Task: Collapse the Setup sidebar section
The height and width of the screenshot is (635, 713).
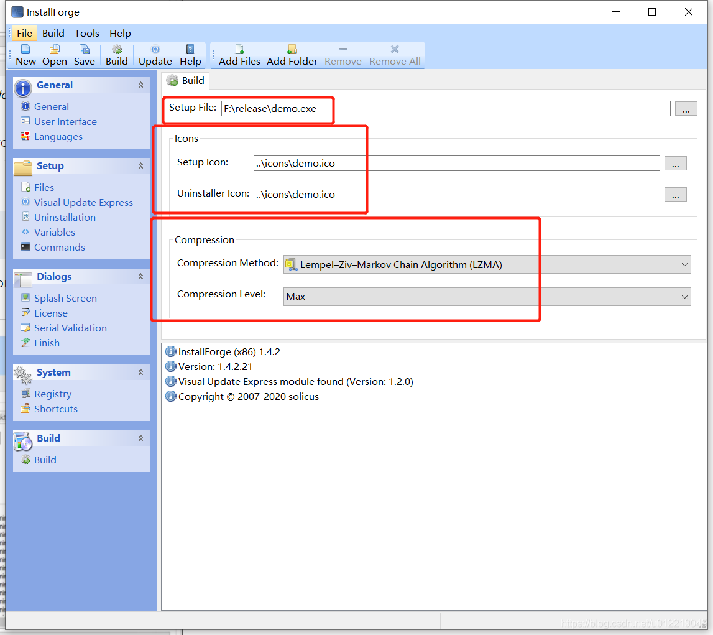Action: tap(140, 166)
